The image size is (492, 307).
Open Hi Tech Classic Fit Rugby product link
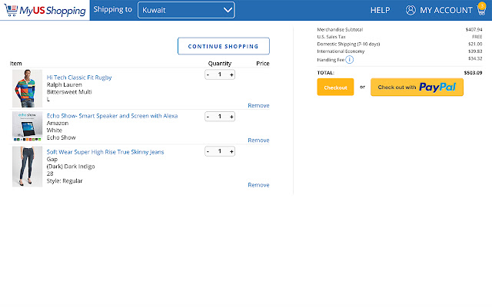79,78
